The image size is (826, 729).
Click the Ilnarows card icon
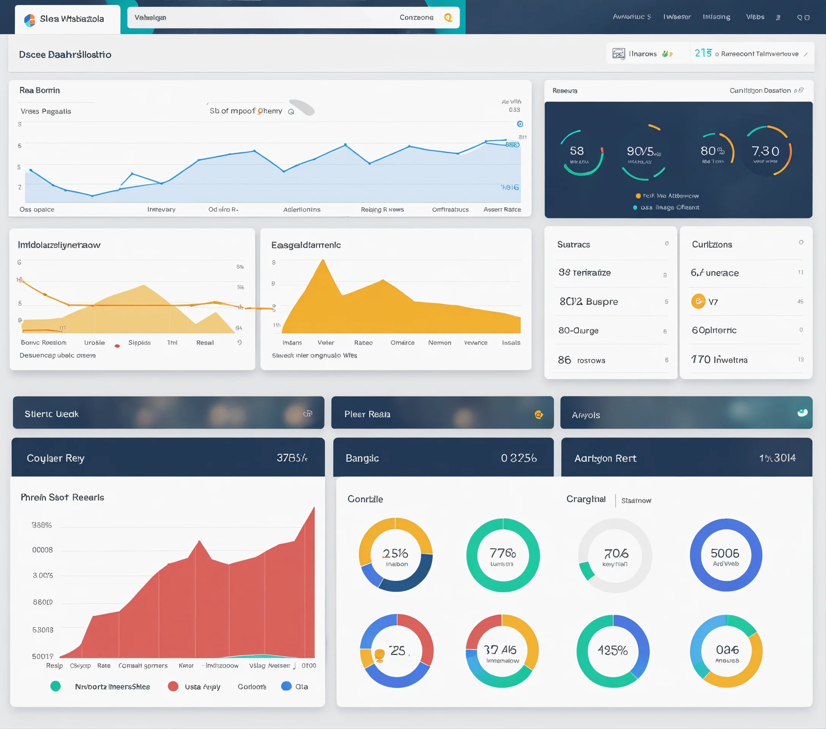tap(618, 54)
